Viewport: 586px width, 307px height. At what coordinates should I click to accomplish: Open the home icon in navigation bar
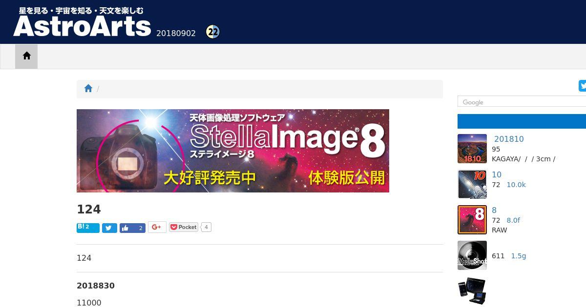click(x=26, y=56)
